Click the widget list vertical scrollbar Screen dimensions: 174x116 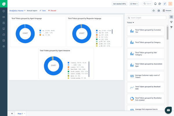coord(167,33)
